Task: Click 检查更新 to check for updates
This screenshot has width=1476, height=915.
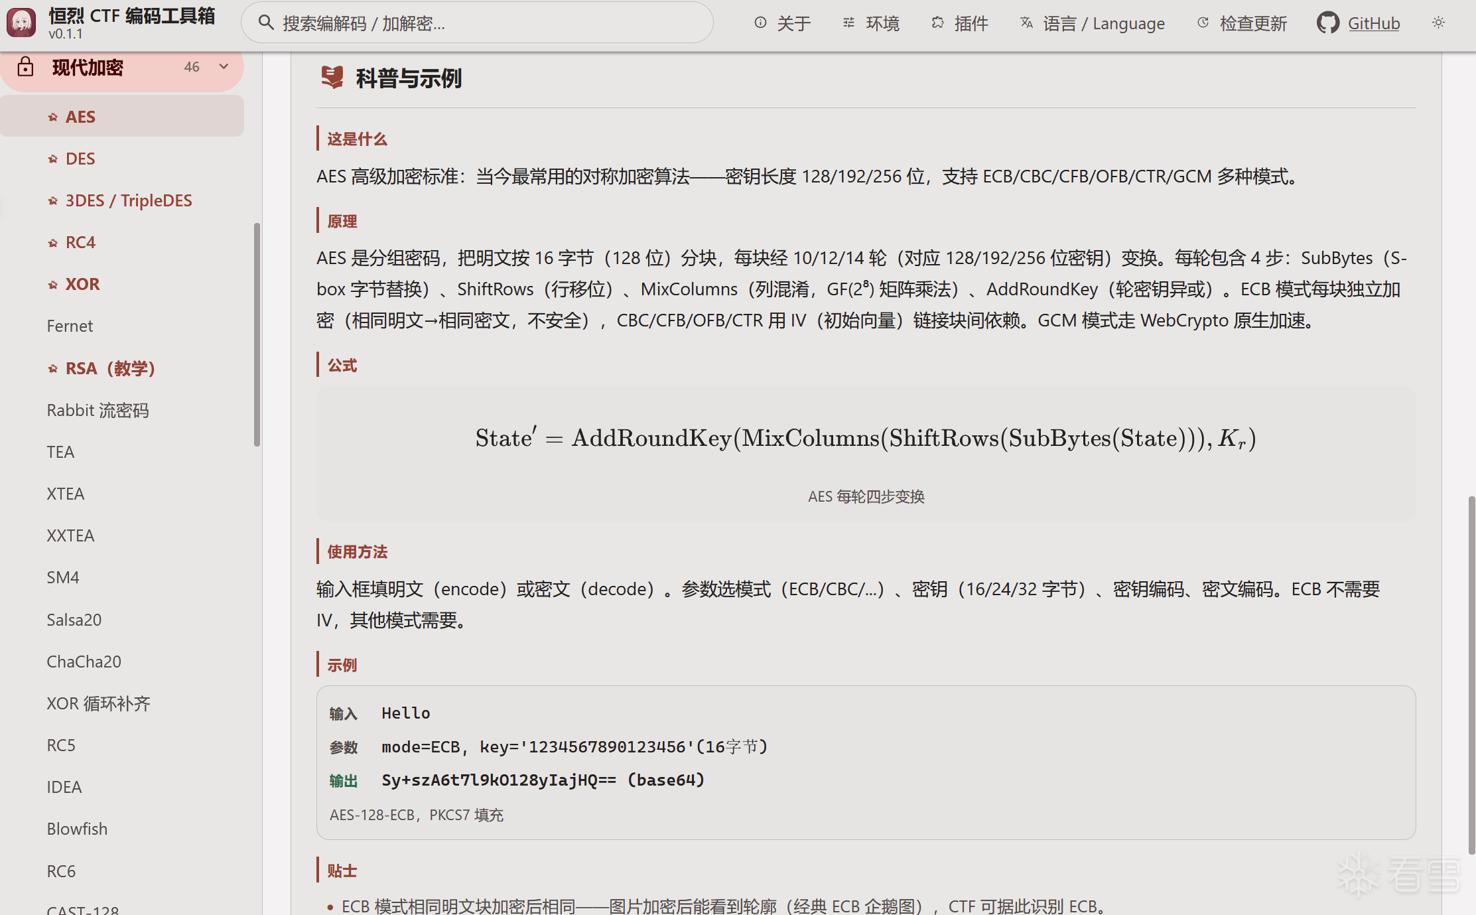Action: click(x=1242, y=23)
